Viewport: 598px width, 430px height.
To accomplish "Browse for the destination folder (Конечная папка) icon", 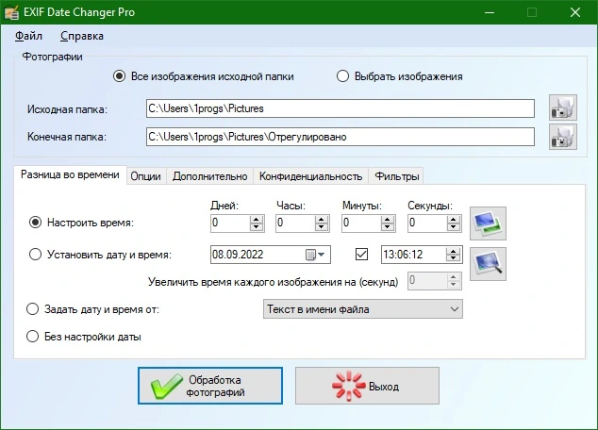I will pos(562,137).
